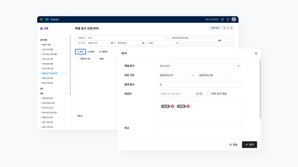The width and height of the screenshot is (298, 167).
Task: Check 종료 및 삭제 내역 포함 option
Action: pyautogui.click(x=171, y=38)
